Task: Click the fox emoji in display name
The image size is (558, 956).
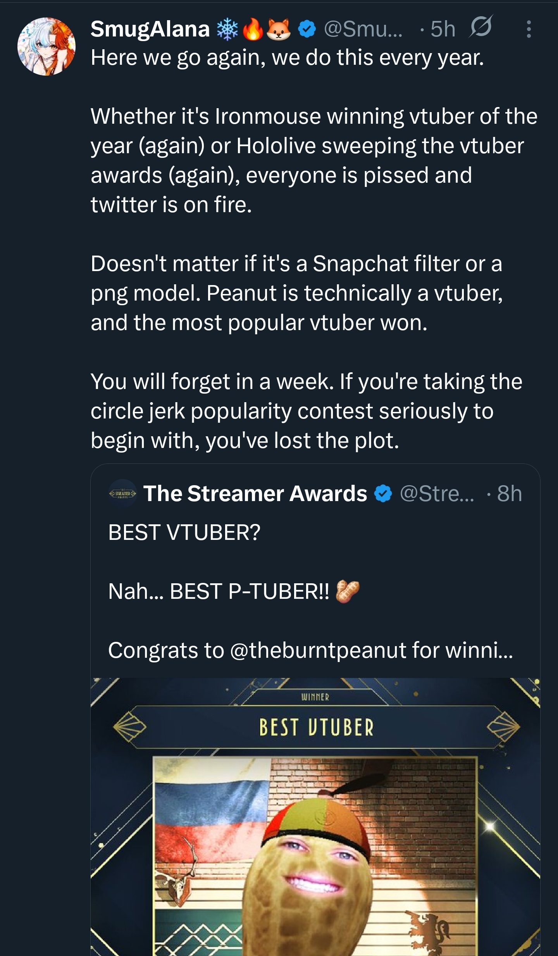Action: tap(279, 30)
